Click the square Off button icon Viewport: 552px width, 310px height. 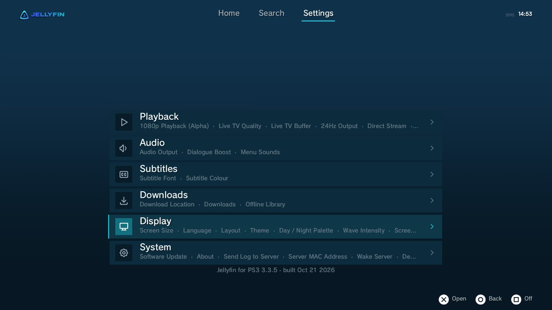(516, 299)
